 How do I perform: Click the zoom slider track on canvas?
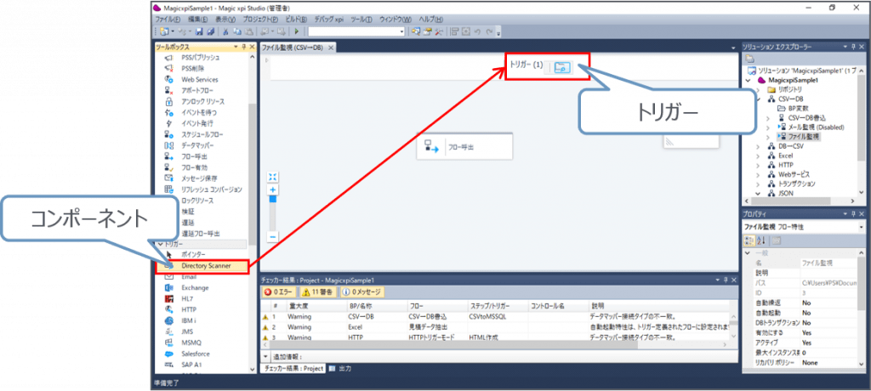pyautogui.click(x=273, y=212)
